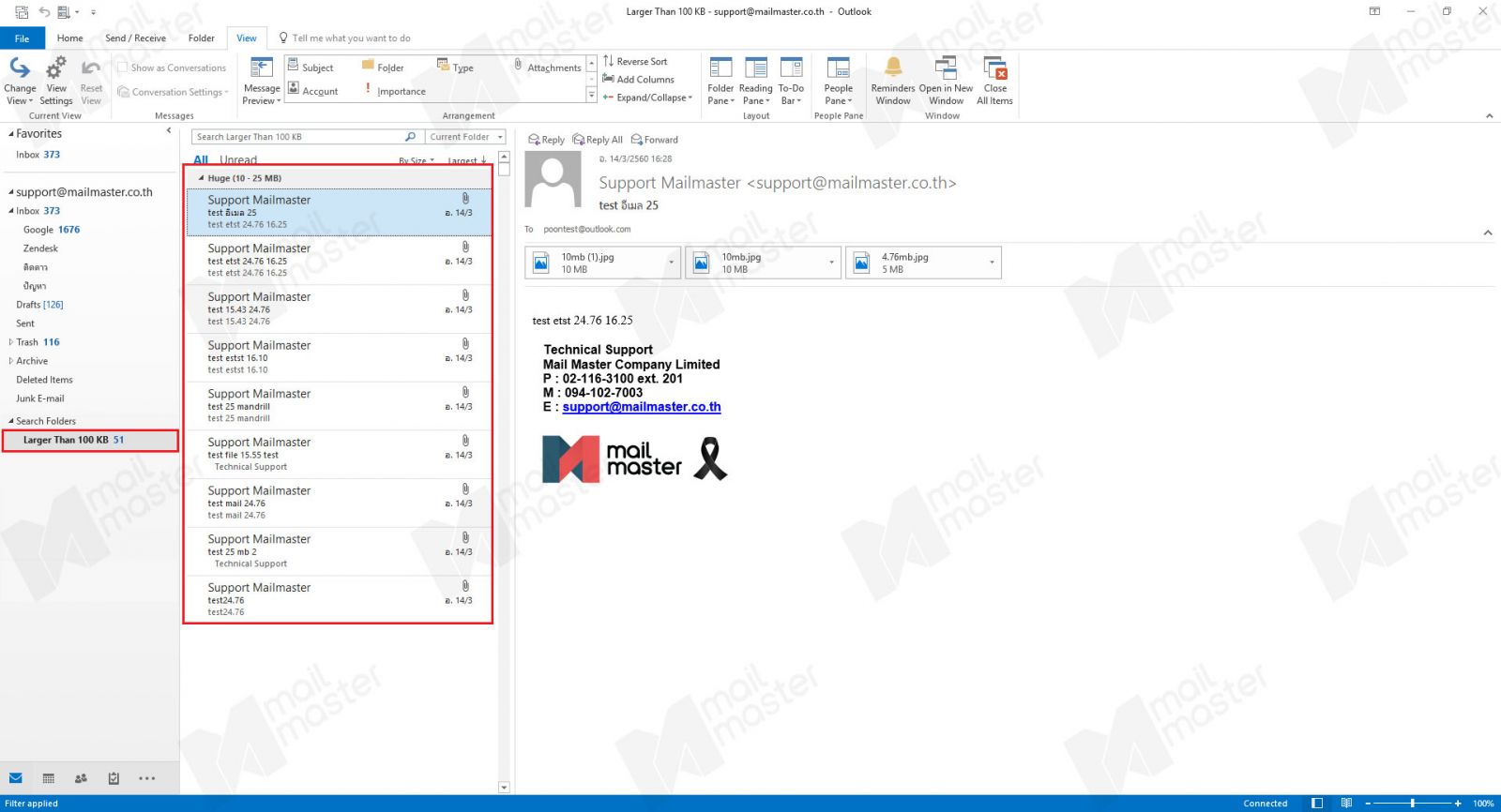The image size is (1501, 812).
Task: Open dropdown for 10mb (1).jpg attachment
Action: (672, 263)
